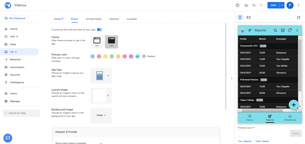305x144 pixels.
Task: Expand the Save button dropdown arrow
Action: pyautogui.click(x=282, y=5)
